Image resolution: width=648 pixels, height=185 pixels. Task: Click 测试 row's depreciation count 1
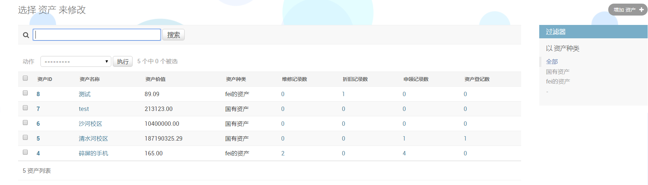point(343,94)
